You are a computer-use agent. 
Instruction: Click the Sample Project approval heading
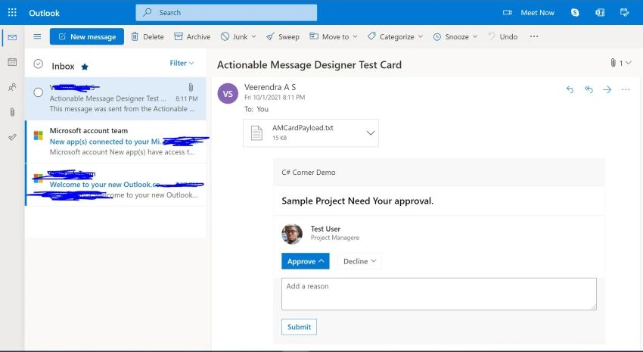357,201
